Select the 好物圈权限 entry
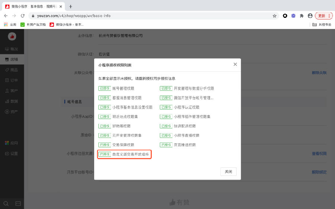Image resolution: width=335 pixels, height=209 pixels. (x=121, y=126)
